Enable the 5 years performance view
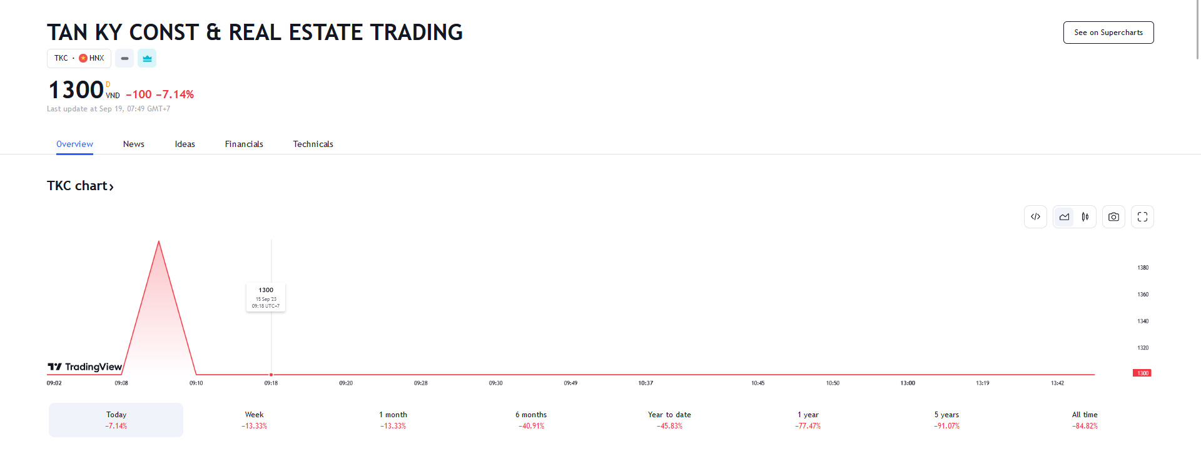1201x456 pixels. coord(946,420)
